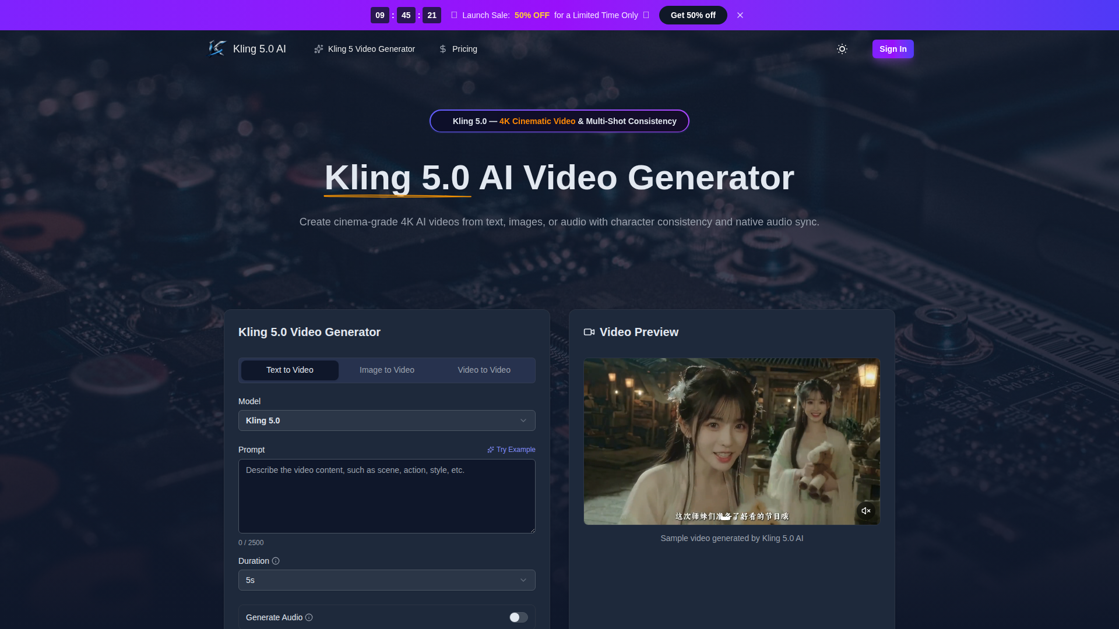The image size is (1119, 629).
Task: Unmute the sample video speaker icon
Action: tap(865, 511)
